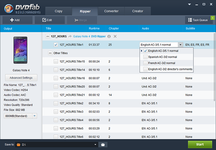Click the orange folder icon in Save to field

pos(19,145)
